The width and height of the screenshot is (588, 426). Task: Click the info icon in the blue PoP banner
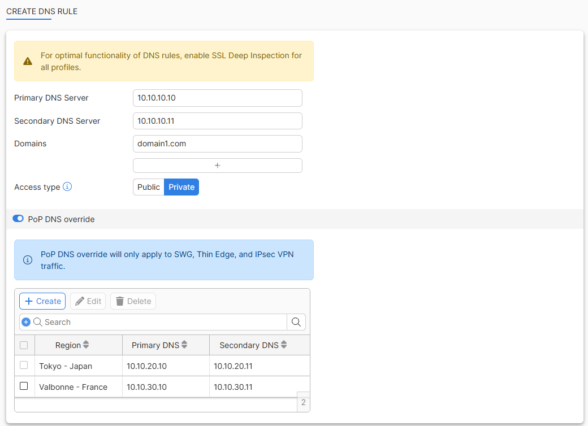click(x=27, y=260)
